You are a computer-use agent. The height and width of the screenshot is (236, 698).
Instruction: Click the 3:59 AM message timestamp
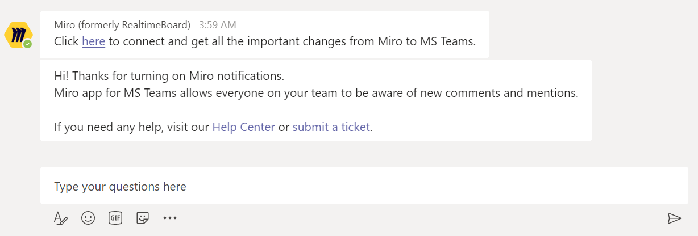(218, 25)
